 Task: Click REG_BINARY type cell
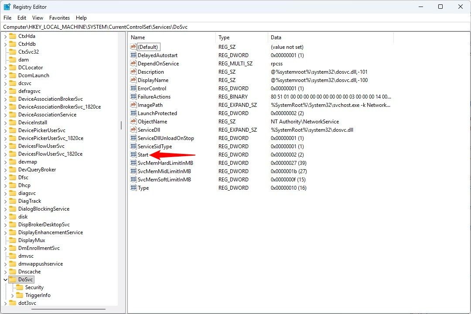coord(233,96)
